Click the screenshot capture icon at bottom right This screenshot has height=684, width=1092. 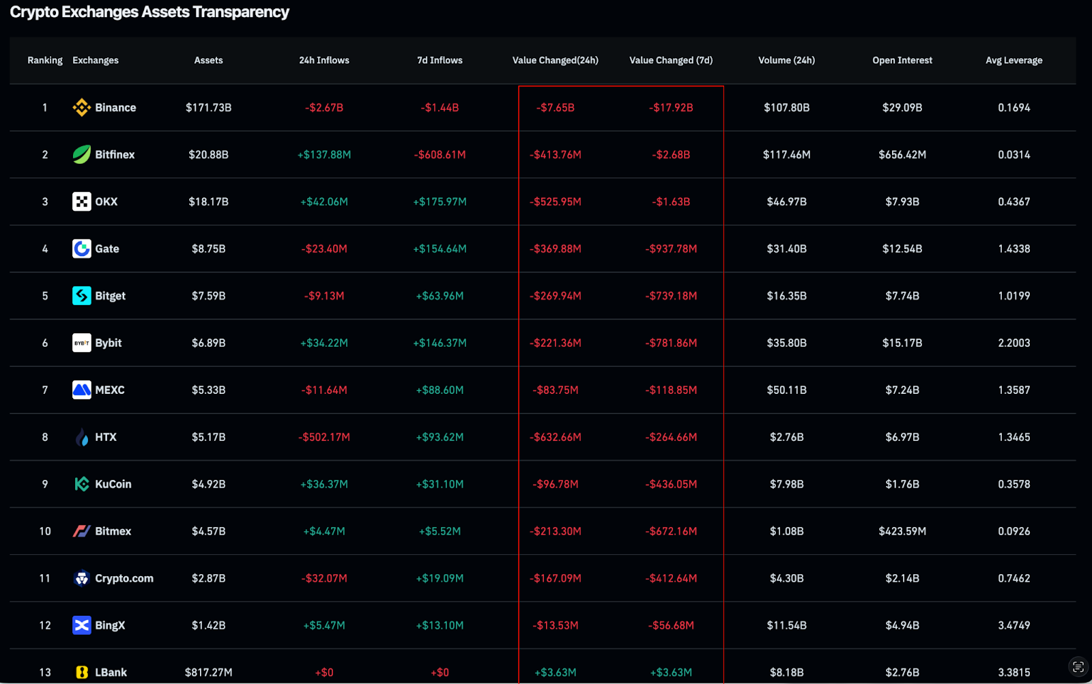(1078, 667)
